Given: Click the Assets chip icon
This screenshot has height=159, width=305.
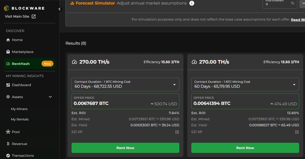Looking at the screenshot, I should click(x=8, y=97).
